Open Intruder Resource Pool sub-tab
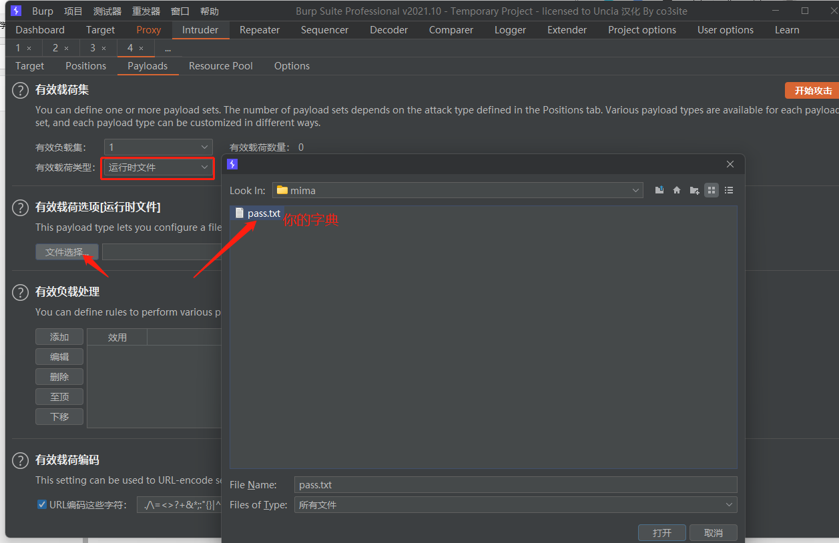 click(x=221, y=66)
